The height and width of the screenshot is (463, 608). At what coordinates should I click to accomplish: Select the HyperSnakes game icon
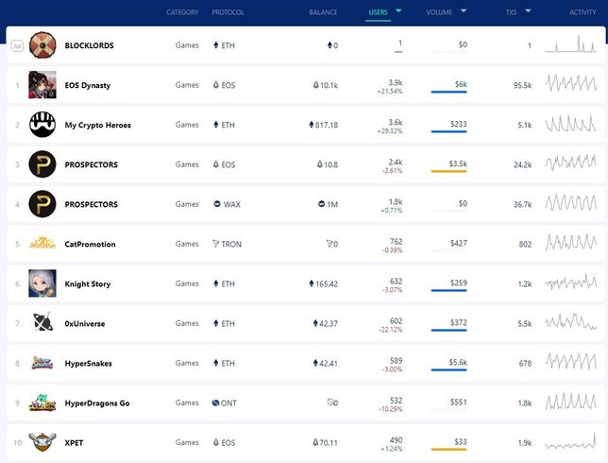click(x=42, y=363)
